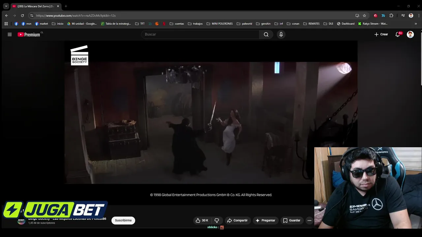The width and height of the screenshot is (422, 237).
Task: Start voice search with the microphone icon
Action: pos(281,34)
